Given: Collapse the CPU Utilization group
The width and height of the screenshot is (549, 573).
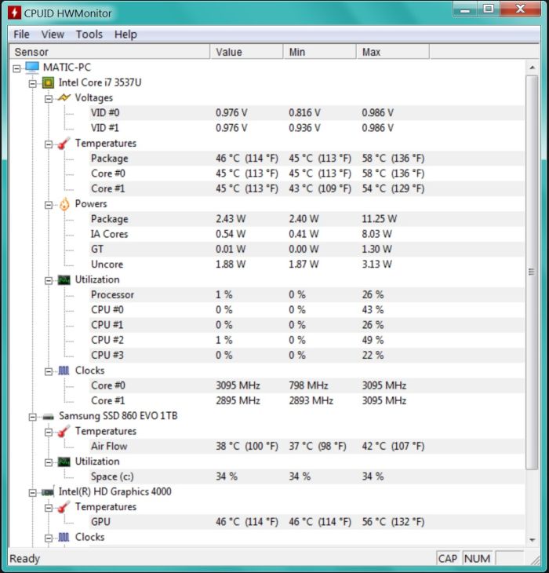Looking at the screenshot, I should pos(49,281).
